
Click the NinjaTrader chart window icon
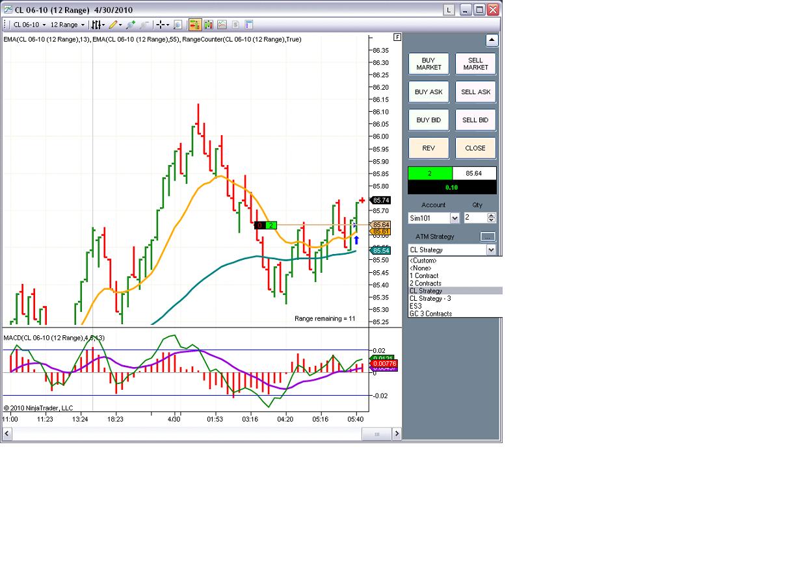(x=8, y=10)
